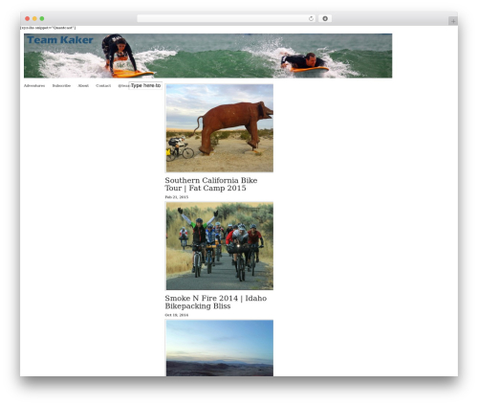Click the yellow minimize window button
Image resolution: width=478 pixels, height=405 pixels.
tap(34, 18)
